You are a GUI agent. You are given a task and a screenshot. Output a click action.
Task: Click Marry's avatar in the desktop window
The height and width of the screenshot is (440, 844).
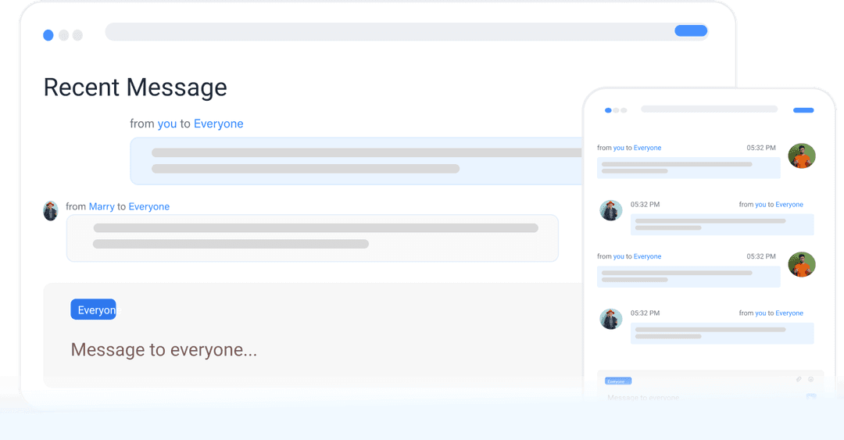(x=51, y=210)
